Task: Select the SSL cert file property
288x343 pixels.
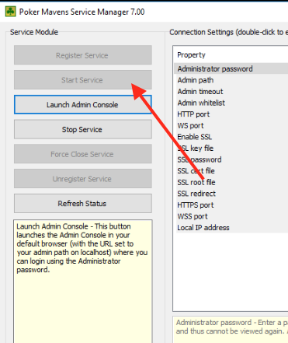Action: coord(231,171)
